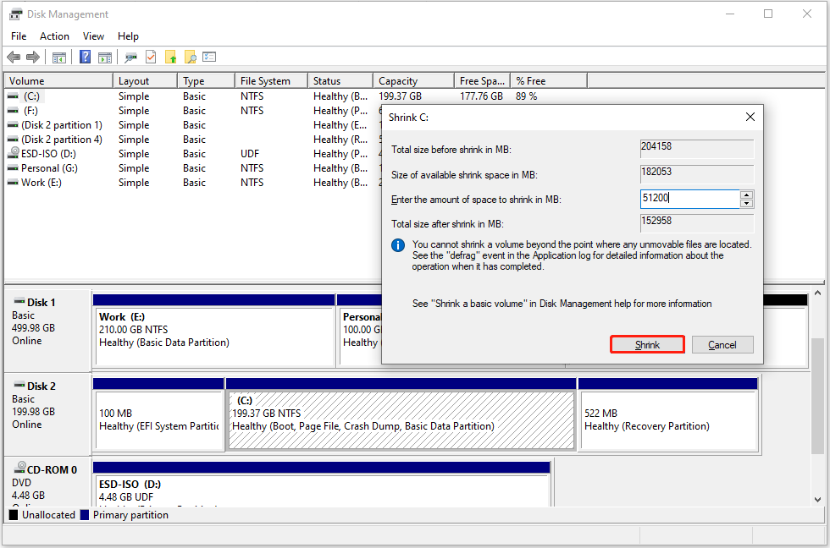Open the Action menu
Viewport: 830px width, 548px height.
pos(54,36)
